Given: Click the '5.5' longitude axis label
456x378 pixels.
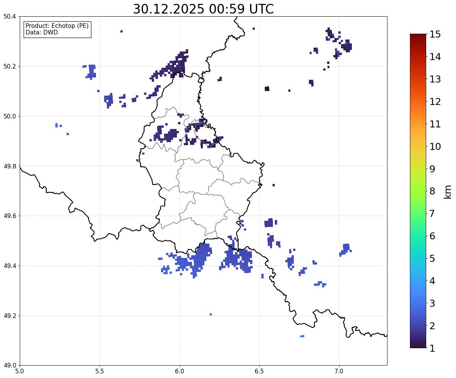Looking at the screenshot, I should coord(99,371).
